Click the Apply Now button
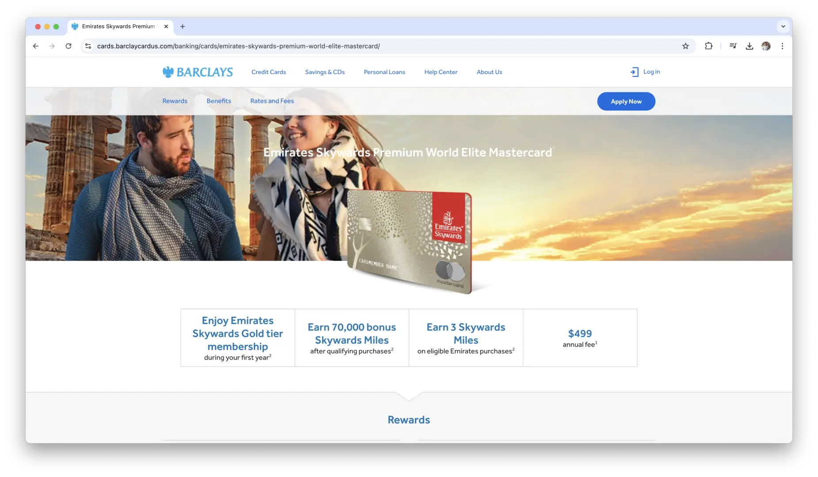The height and width of the screenshot is (477, 818). (x=626, y=101)
